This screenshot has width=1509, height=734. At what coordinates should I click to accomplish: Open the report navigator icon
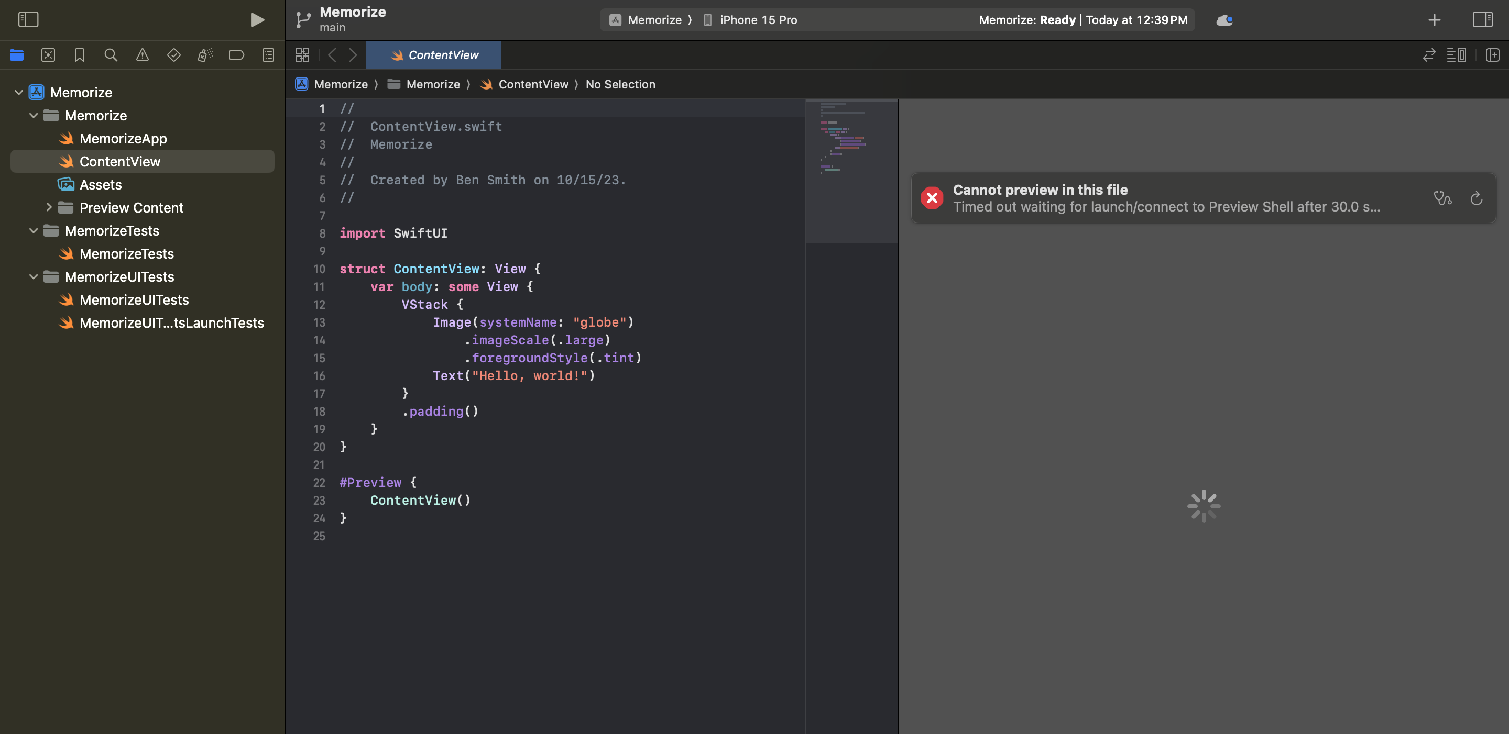(268, 55)
